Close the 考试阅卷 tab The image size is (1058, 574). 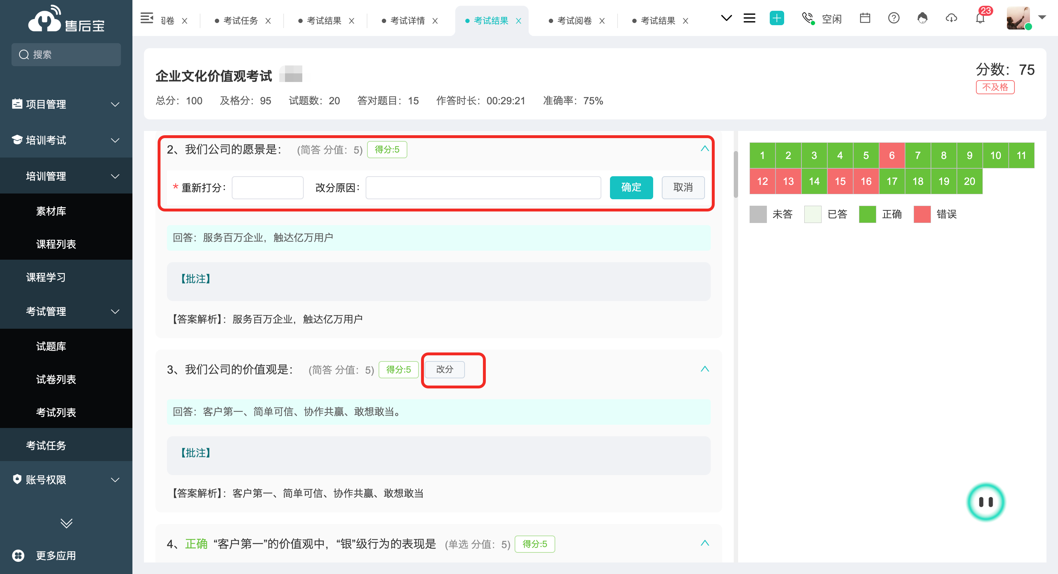point(602,20)
